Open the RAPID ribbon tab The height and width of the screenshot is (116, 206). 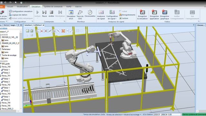(69, 6)
